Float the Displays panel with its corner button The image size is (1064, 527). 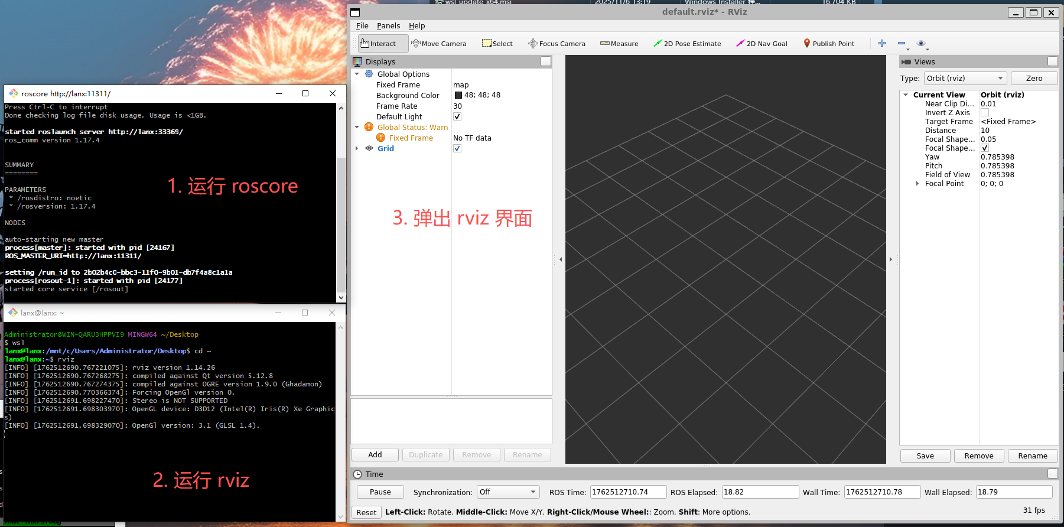(546, 61)
